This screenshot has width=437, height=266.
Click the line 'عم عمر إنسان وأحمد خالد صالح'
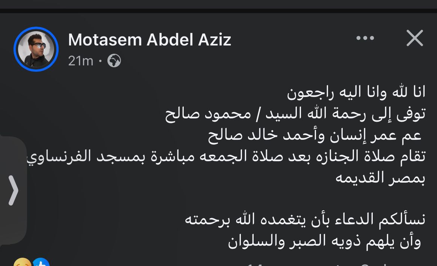(315, 135)
